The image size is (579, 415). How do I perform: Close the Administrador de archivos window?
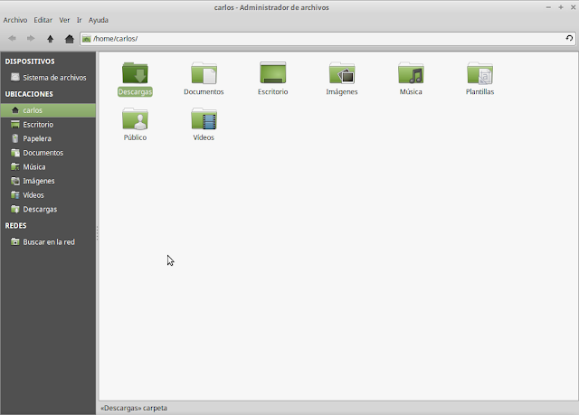pyautogui.click(x=573, y=7)
